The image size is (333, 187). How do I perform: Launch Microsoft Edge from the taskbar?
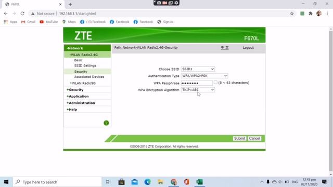click(147, 182)
